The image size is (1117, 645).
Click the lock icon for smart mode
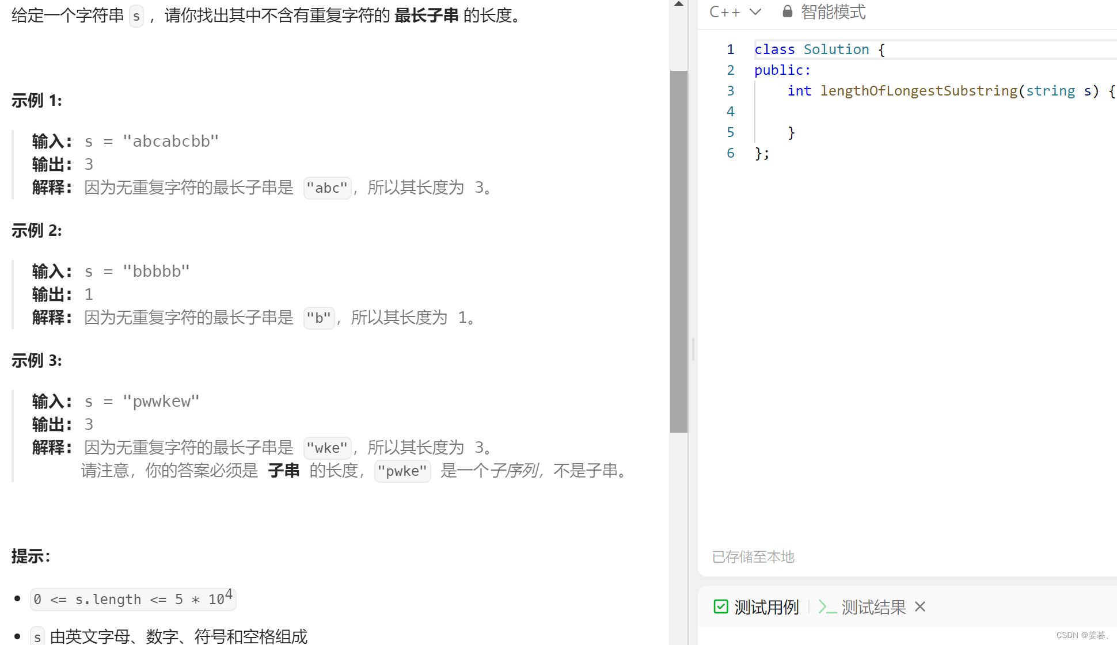tap(787, 12)
